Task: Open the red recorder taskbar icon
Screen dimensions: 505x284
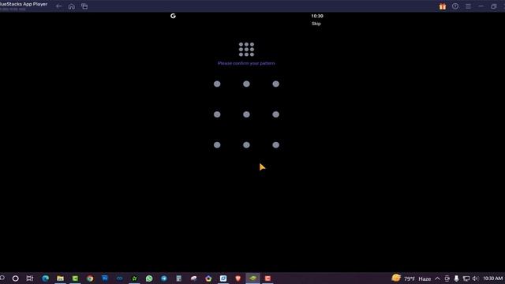Action: tap(267, 278)
